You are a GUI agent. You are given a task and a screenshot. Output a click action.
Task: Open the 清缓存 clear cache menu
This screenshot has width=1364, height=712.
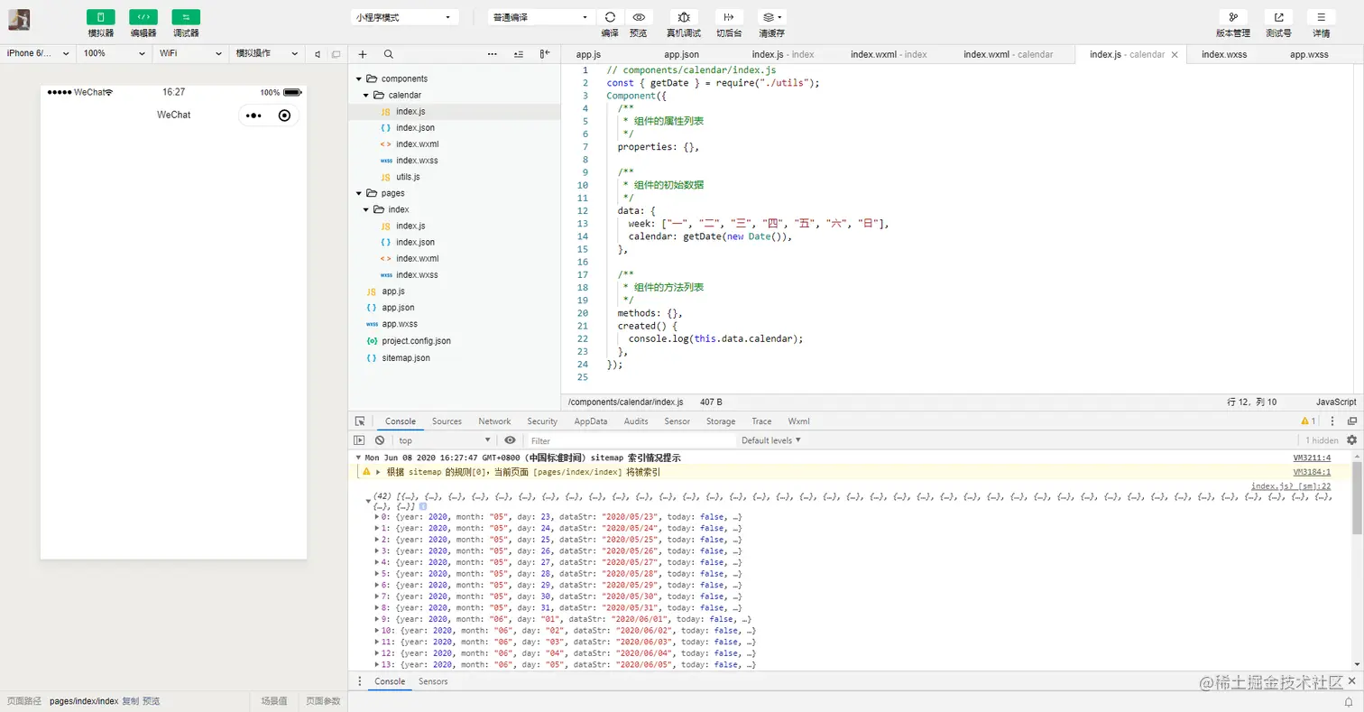pos(771,17)
